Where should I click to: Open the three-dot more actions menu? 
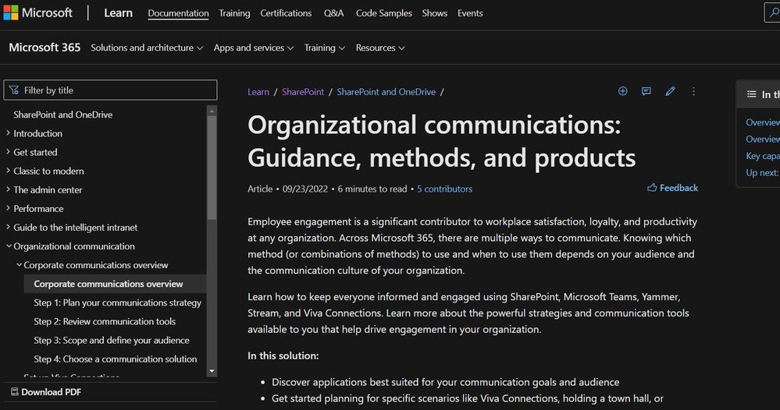coord(693,91)
